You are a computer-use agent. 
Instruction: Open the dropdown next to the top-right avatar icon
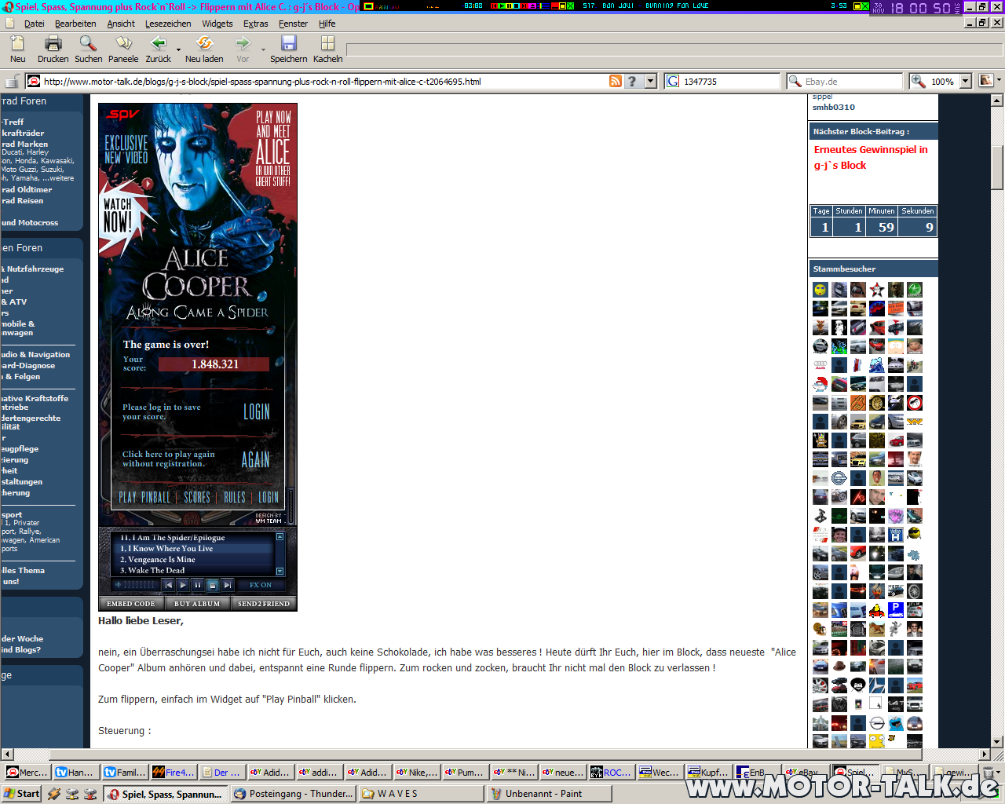(x=999, y=80)
